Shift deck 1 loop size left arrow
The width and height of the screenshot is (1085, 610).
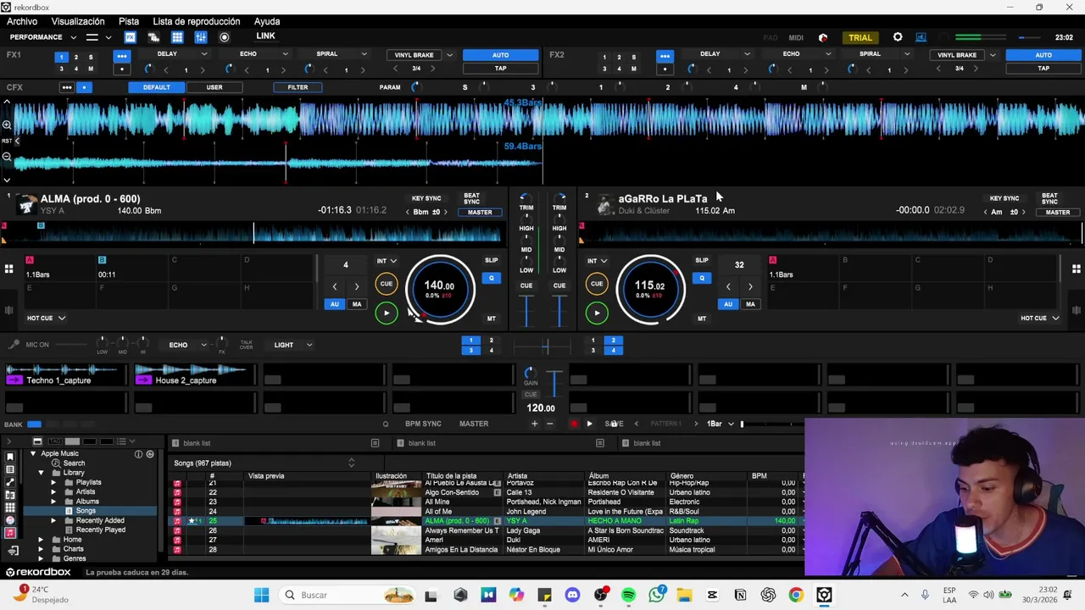point(335,286)
